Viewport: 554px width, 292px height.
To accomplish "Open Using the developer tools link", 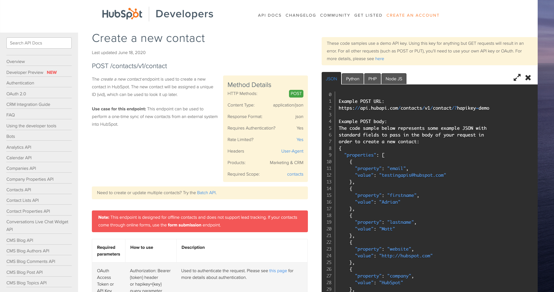I will point(31,126).
